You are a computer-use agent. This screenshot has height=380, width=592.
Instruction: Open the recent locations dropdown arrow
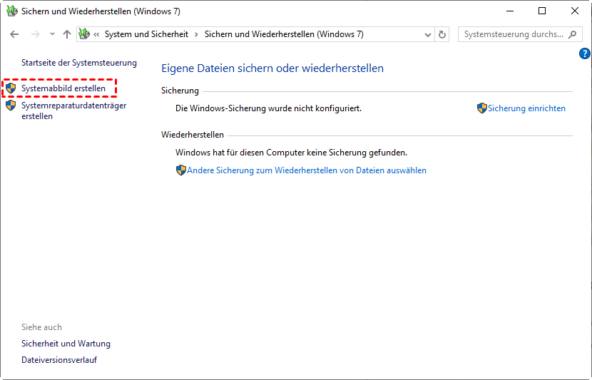click(52, 34)
